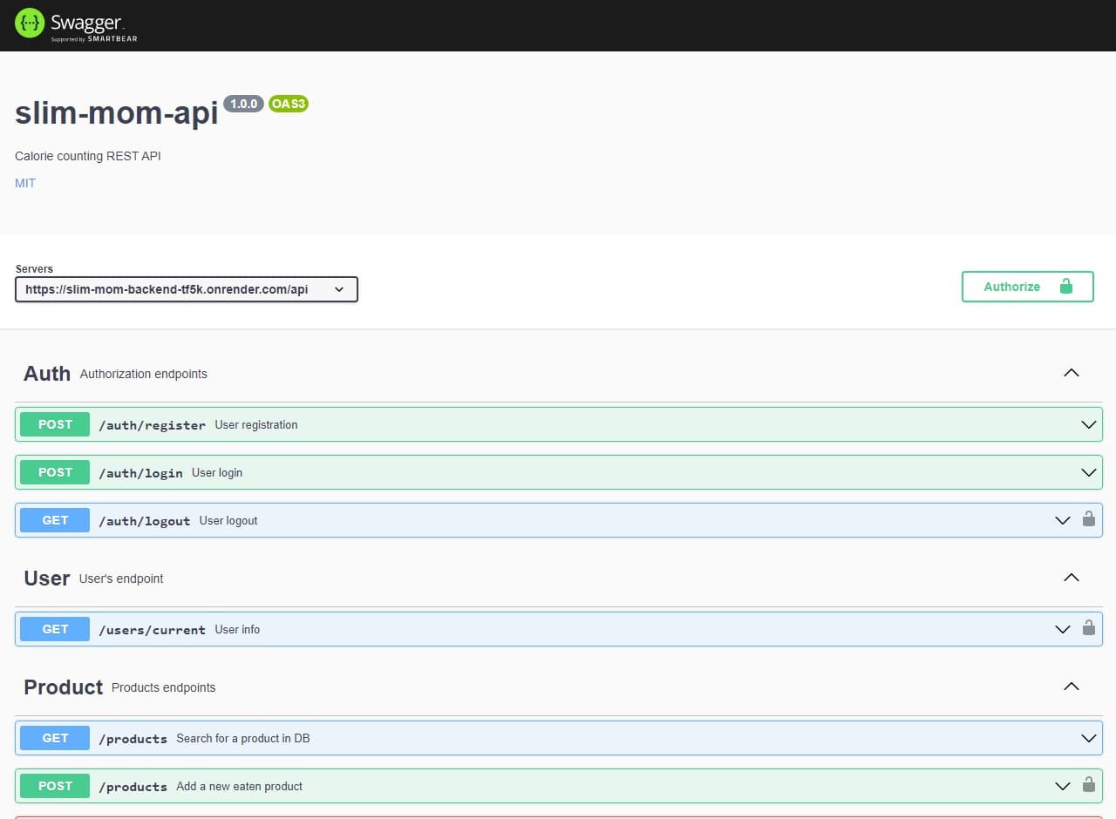Select the Auth tag heading
The image size is (1116, 819).
pos(47,373)
